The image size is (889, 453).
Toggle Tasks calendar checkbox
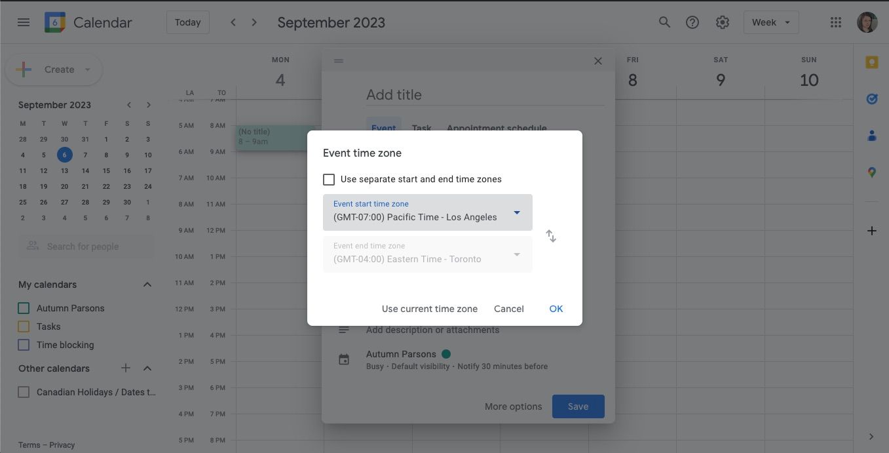click(24, 326)
